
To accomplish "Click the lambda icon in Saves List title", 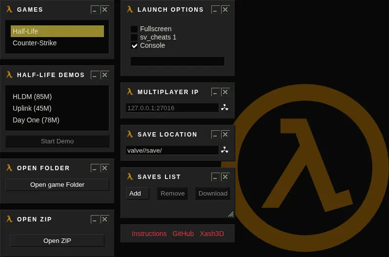I will click(130, 177).
